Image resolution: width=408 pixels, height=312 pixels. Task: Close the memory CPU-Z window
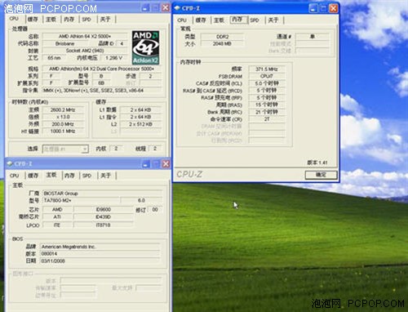pyautogui.click(x=334, y=8)
